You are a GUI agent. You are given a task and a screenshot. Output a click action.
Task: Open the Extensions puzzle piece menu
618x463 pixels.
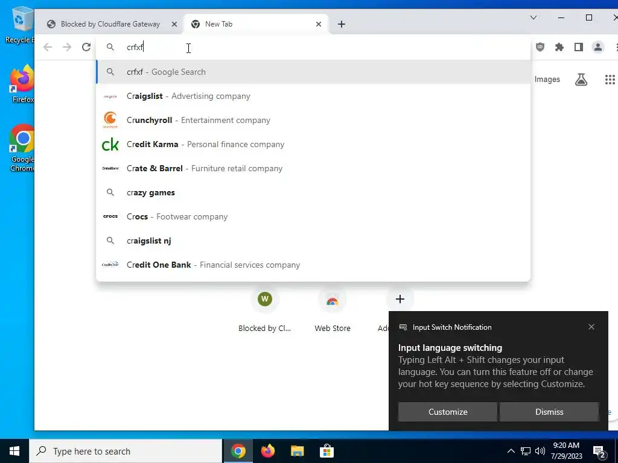coord(559,47)
